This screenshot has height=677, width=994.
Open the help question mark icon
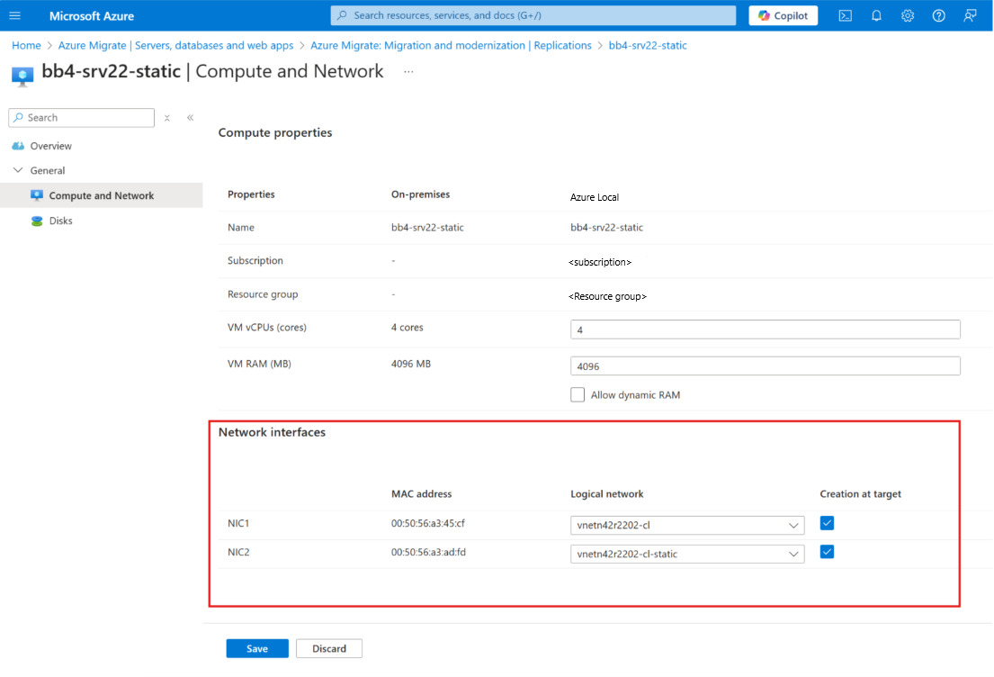tap(938, 16)
